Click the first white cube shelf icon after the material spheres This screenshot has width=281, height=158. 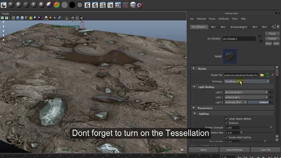(x=87, y=5)
